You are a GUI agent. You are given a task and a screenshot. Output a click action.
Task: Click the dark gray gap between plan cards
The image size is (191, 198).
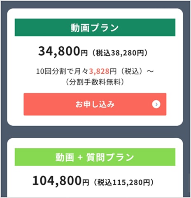coord(95,132)
